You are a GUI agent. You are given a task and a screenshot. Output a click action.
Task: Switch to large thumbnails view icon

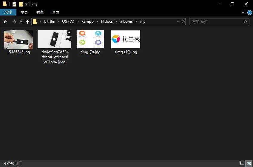[249, 163]
